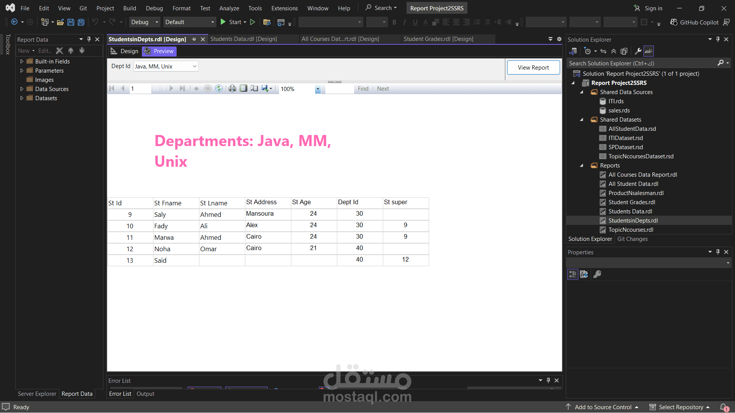This screenshot has width=735, height=413.
Task: Expand the Datasets folder in Report Data
Action: 22,98
